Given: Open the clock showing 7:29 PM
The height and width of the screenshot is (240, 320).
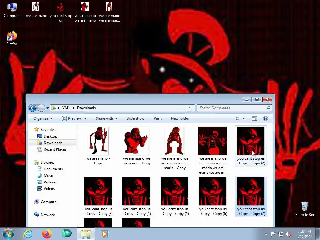Looking at the screenshot, I should pyautogui.click(x=304, y=234).
